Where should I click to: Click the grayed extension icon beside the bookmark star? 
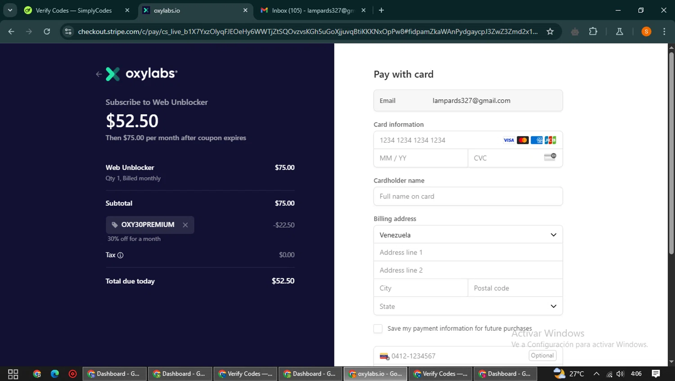[575, 31]
